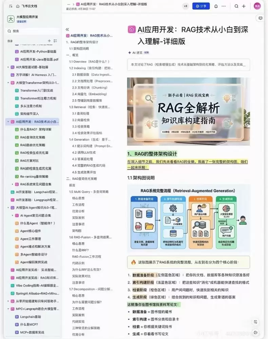
Task: Click the RAG全解析 cover image
Action: coord(188,112)
